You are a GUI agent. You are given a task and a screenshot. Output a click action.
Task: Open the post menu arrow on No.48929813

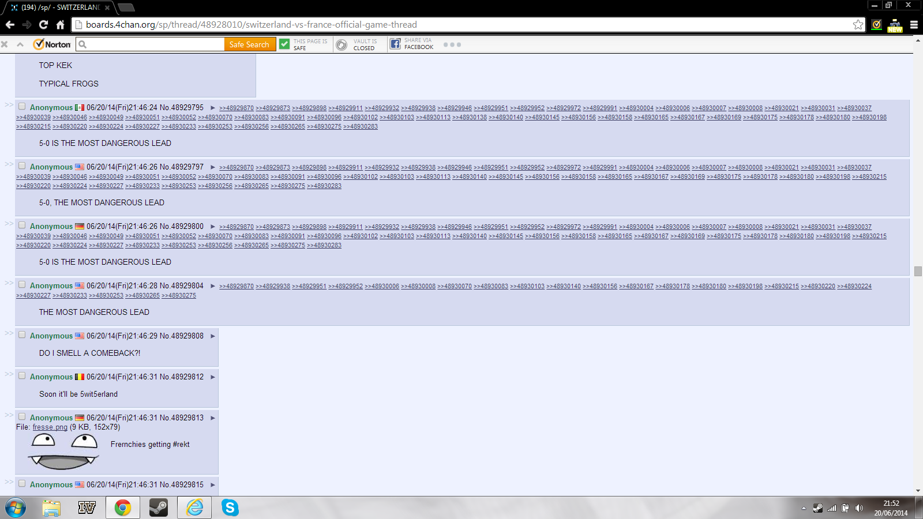(x=213, y=418)
